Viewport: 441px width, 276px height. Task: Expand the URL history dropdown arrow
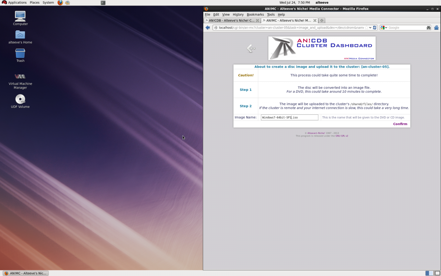[x=370, y=28]
